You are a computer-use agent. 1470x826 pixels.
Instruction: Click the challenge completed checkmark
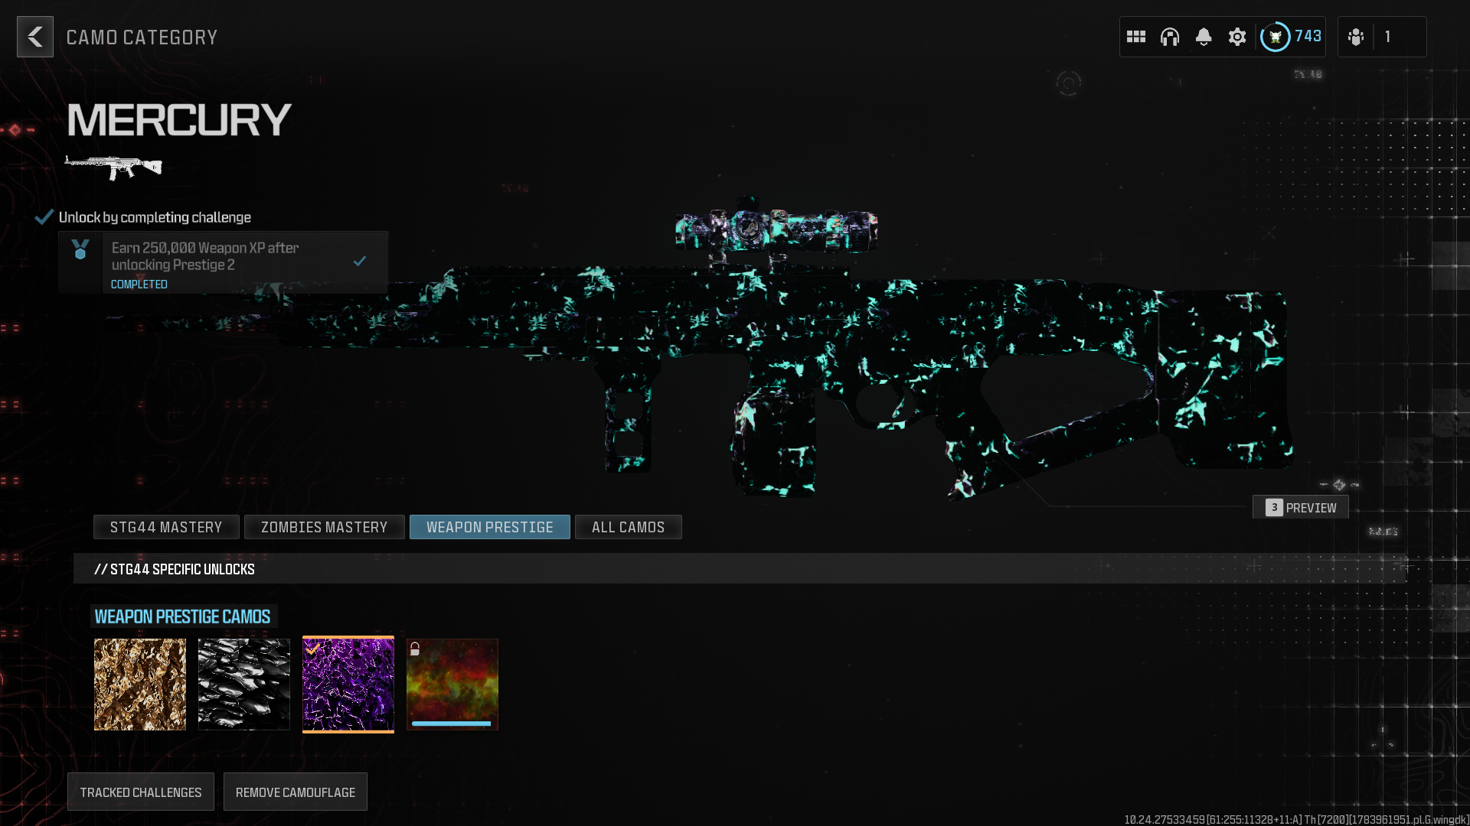pos(360,261)
